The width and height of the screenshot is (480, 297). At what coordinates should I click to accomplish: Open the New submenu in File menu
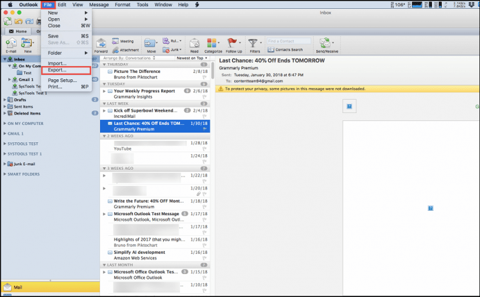(x=66, y=13)
